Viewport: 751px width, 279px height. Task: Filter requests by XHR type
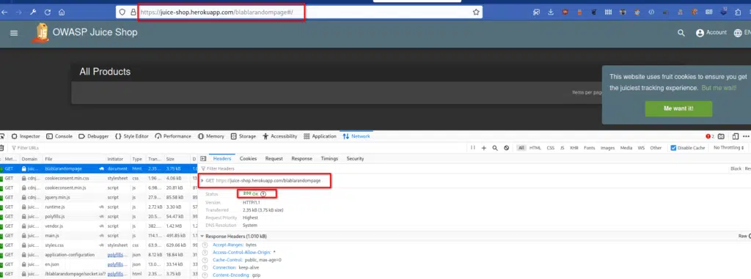(574, 148)
